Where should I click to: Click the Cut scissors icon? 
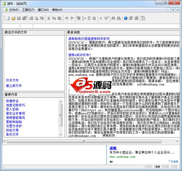[49, 18]
